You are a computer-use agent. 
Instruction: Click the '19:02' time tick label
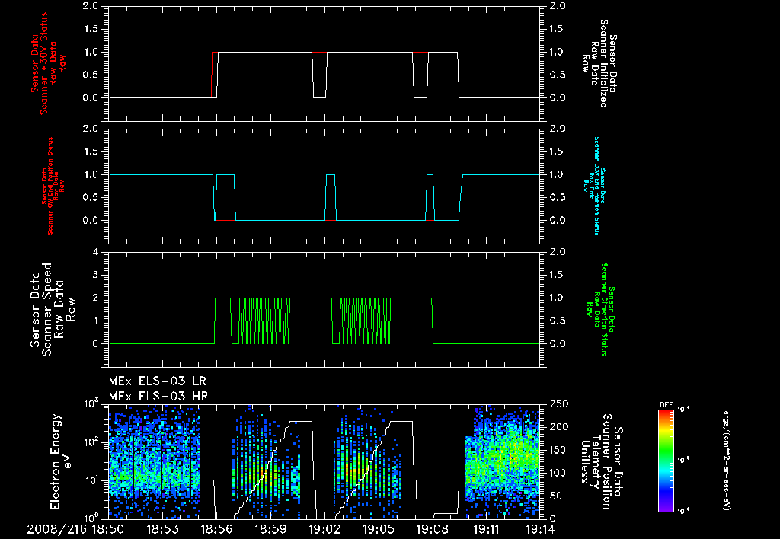(x=324, y=529)
